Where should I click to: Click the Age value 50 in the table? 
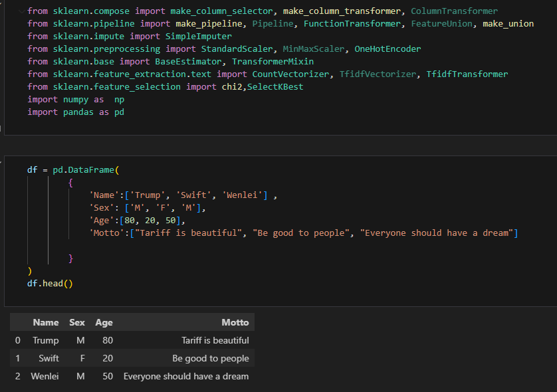pyautogui.click(x=108, y=376)
